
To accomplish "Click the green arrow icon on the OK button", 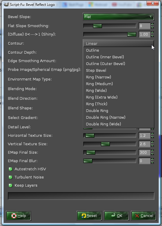I will [x=113, y=215].
